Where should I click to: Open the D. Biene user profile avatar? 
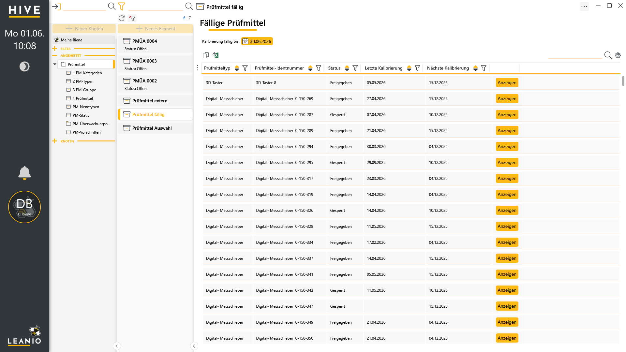pyautogui.click(x=24, y=207)
